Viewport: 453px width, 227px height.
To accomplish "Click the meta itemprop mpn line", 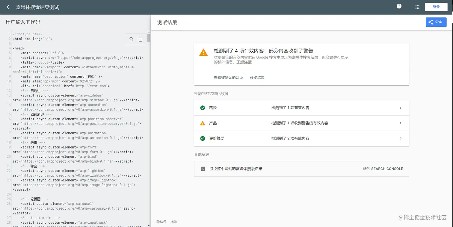I will [60, 81].
